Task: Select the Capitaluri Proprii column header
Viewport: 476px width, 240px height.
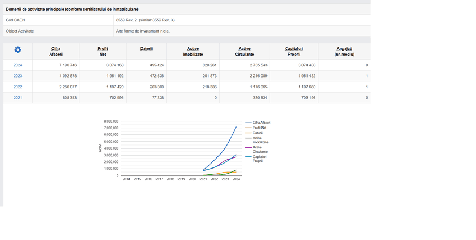Action: [293, 51]
